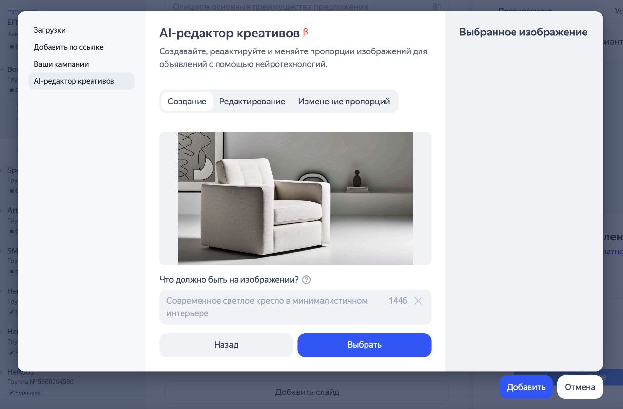
Task: Click the pencil icon beside Черновик
Action: (x=12, y=392)
